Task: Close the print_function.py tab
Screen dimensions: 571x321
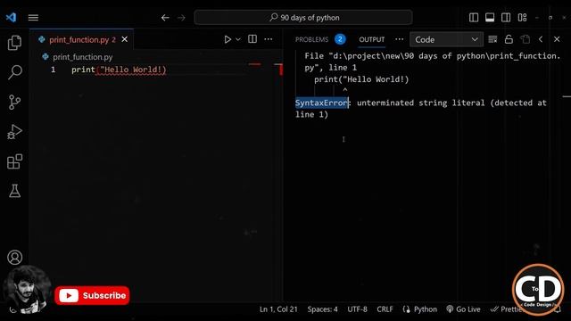Action: coord(125,39)
